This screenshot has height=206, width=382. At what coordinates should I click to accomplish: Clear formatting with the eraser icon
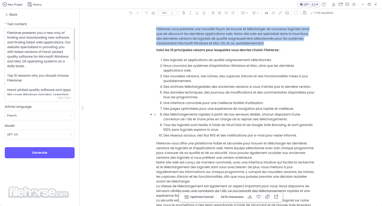tap(153, 13)
